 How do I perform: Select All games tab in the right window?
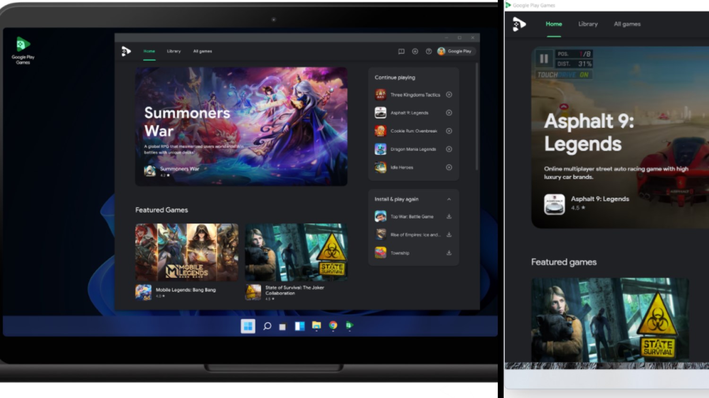pyautogui.click(x=627, y=24)
